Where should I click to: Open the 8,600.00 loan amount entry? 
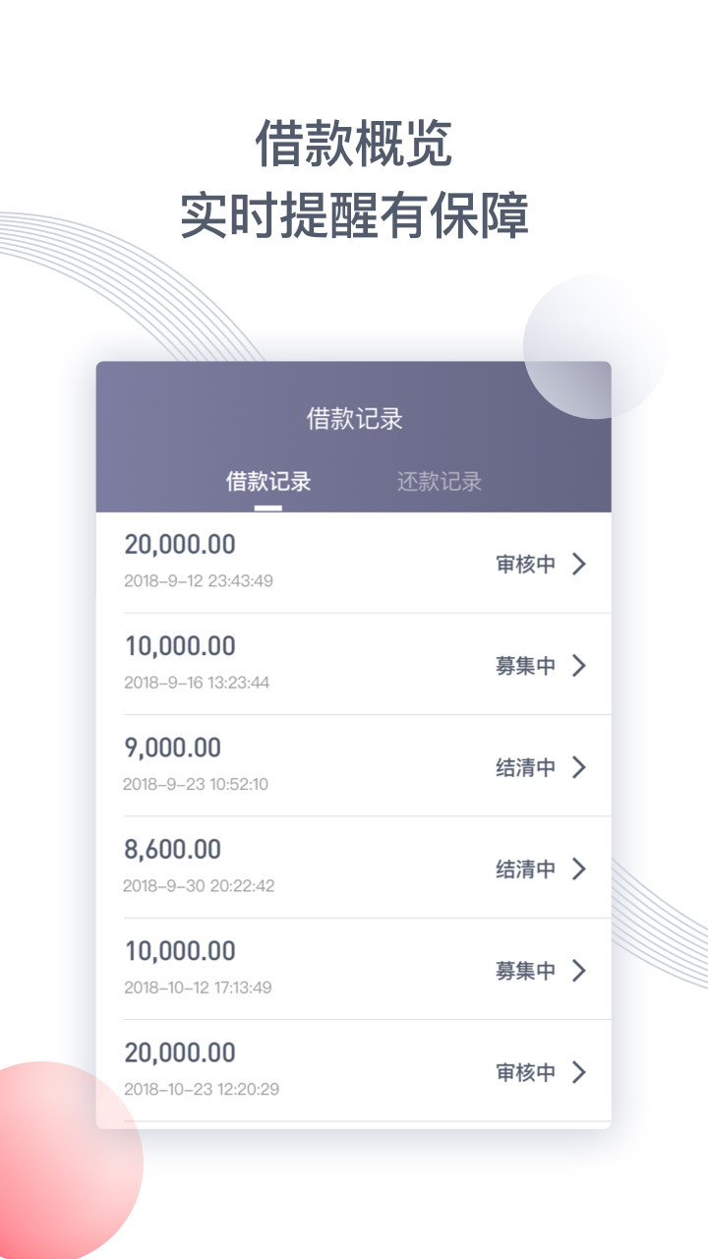(x=173, y=850)
